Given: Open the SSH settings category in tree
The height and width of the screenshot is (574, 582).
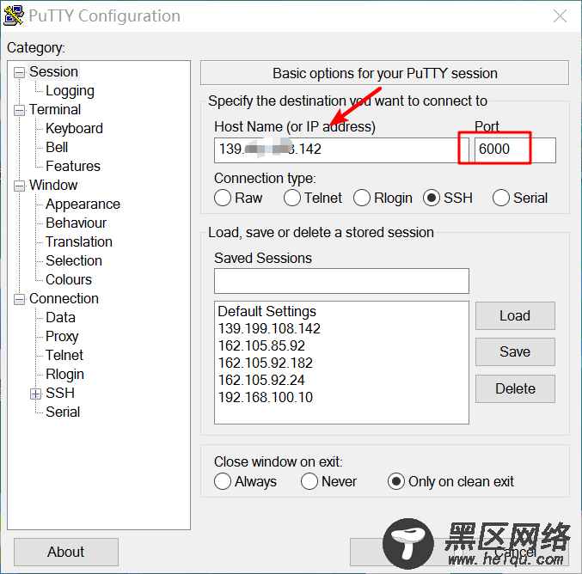Looking at the screenshot, I should point(60,394).
